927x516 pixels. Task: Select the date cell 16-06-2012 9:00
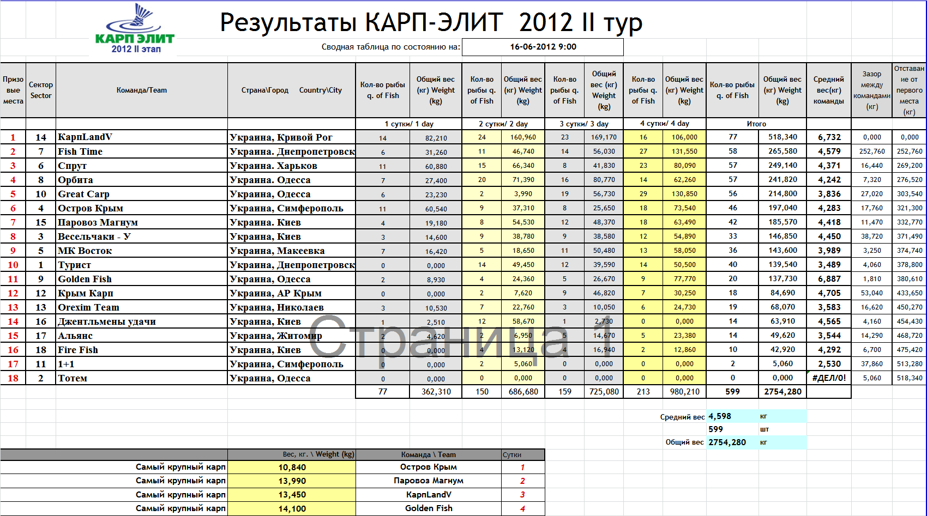(x=543, y=47)
